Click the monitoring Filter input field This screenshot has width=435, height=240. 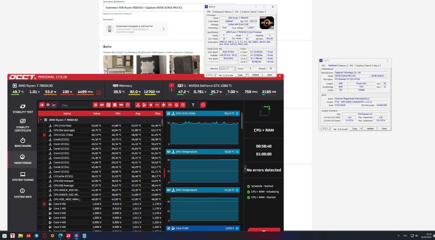tap(75, 105)
